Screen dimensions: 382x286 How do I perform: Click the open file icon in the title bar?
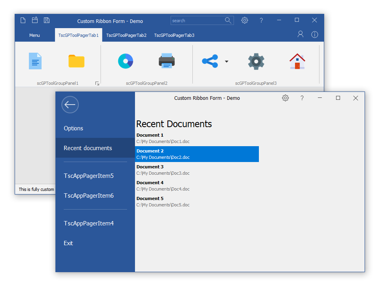[35, 20]
